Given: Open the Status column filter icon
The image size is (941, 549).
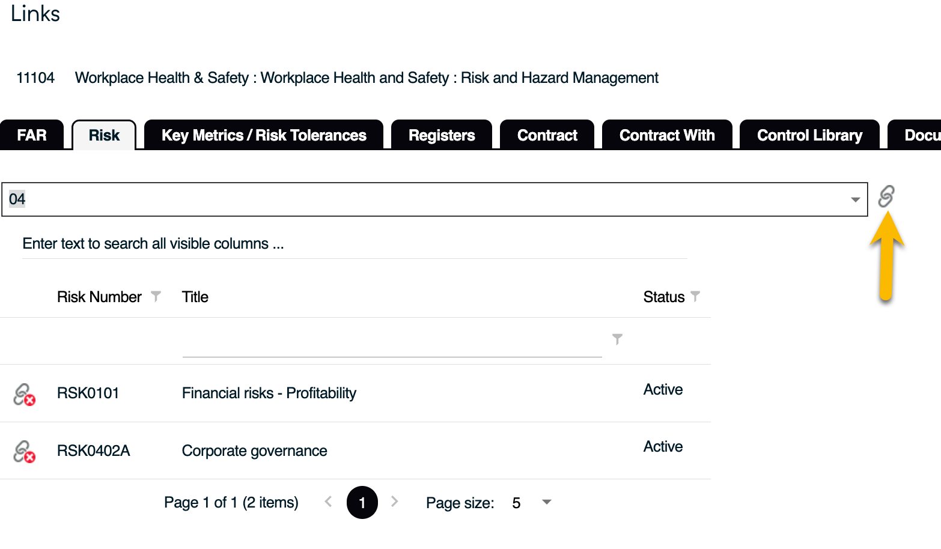Looking at the screenshot, I should click(x=695, y=296).
